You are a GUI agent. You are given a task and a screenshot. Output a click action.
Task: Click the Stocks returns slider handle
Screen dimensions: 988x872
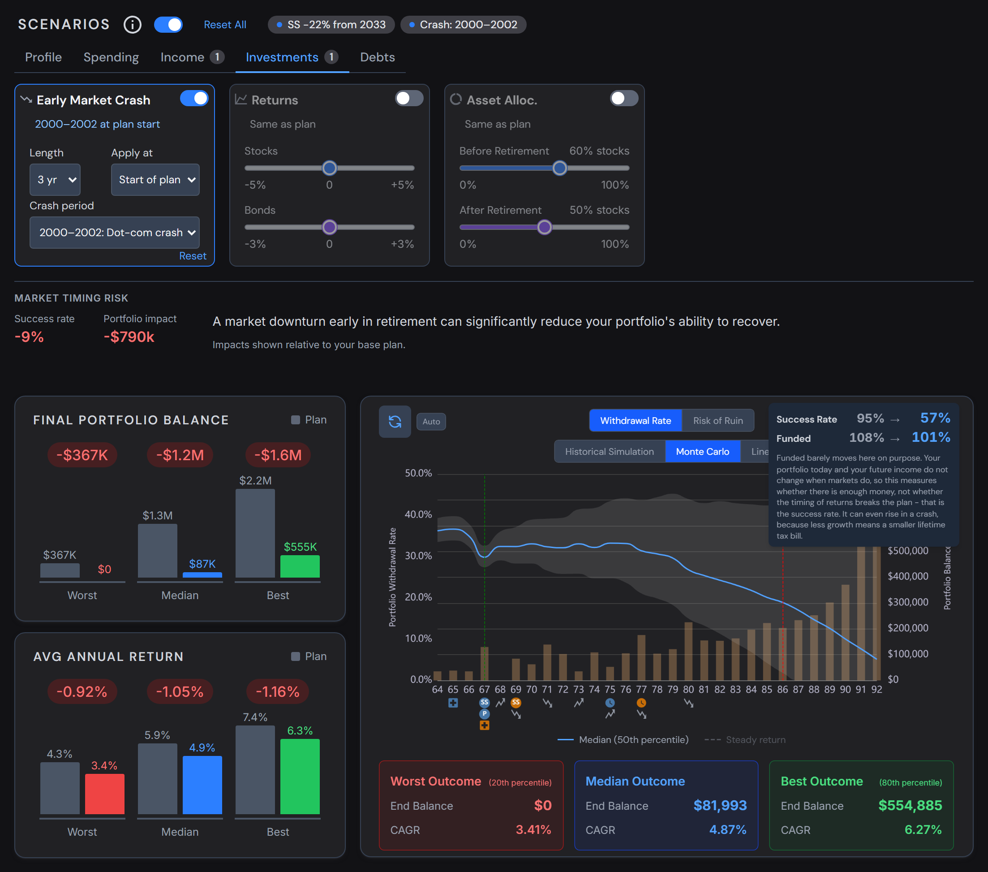click(x=329, y=168)
